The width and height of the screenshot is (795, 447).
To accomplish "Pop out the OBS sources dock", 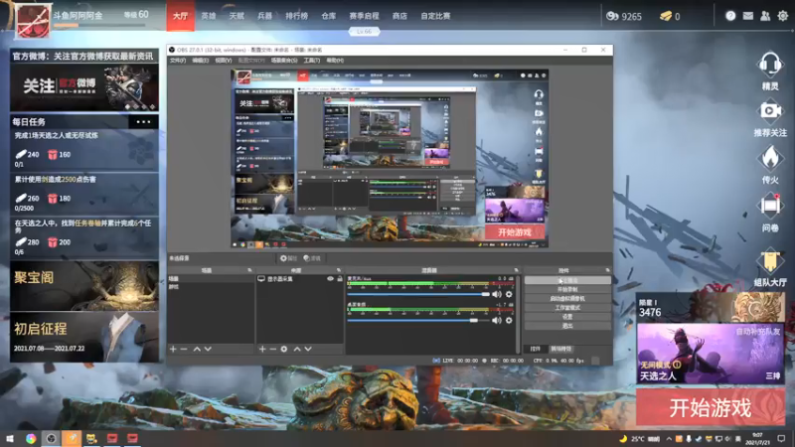I will click(x=339, y=270).
